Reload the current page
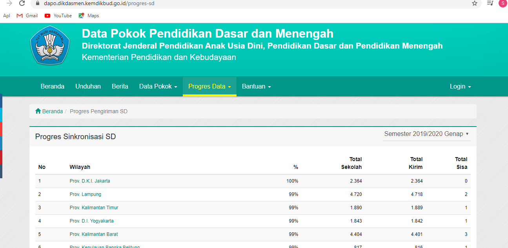This screenshot has width=508, height=248. click(x=22, y=4)
